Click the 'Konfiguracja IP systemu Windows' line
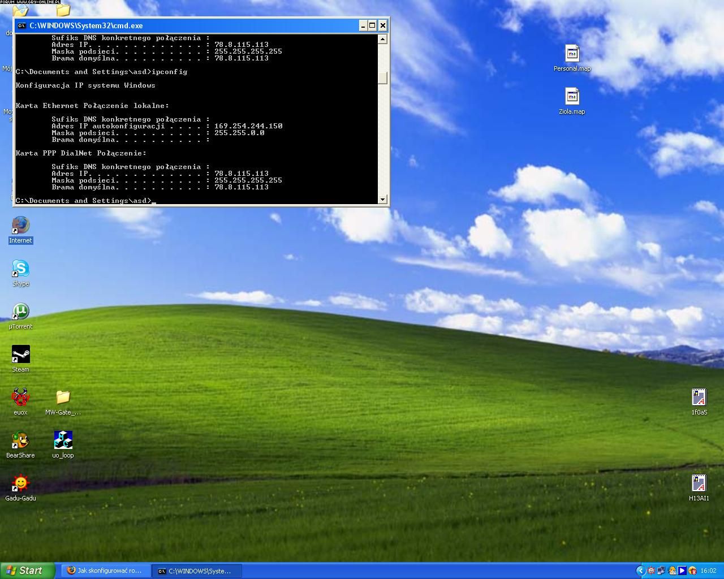 85,85
